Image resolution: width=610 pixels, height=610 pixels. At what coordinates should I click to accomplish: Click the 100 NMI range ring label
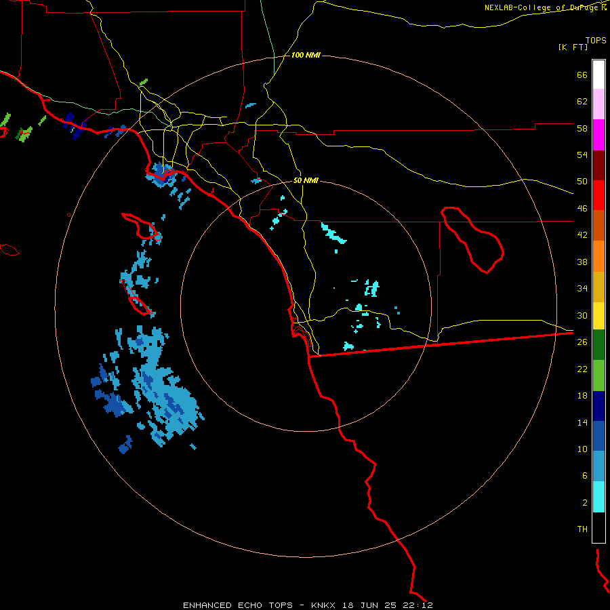(x=306, y=56)
